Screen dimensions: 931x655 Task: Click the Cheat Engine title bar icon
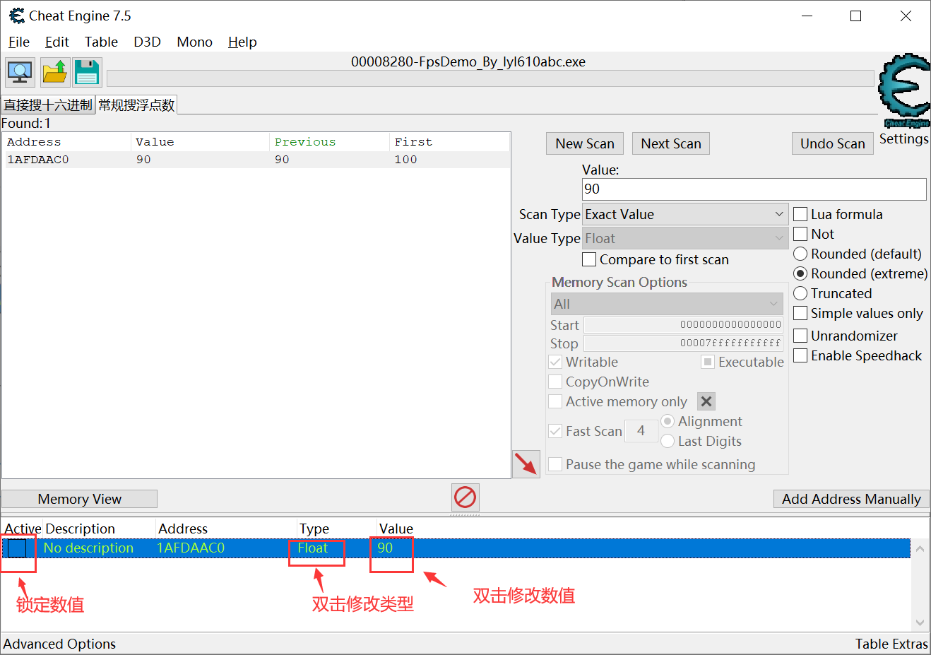coord(16,16)
